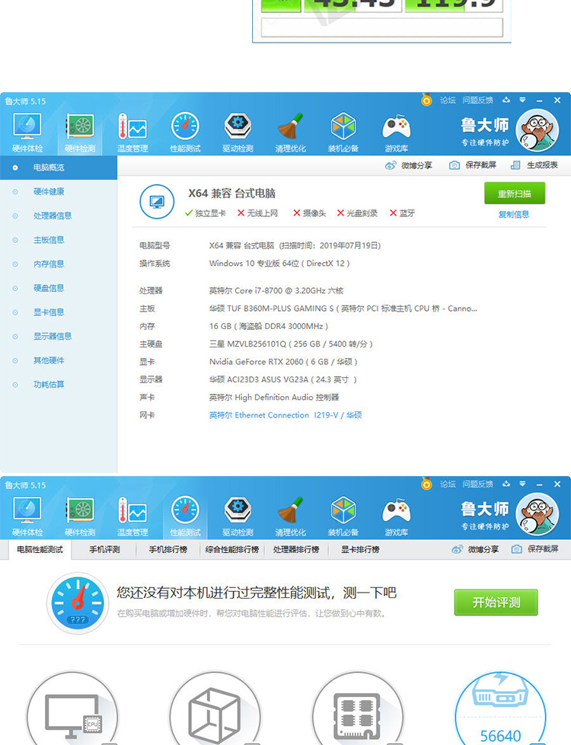Open 驱动检测 in the lower window
Image resolution: width=571 pixels, height=745 pixels.
click(238, 516)
